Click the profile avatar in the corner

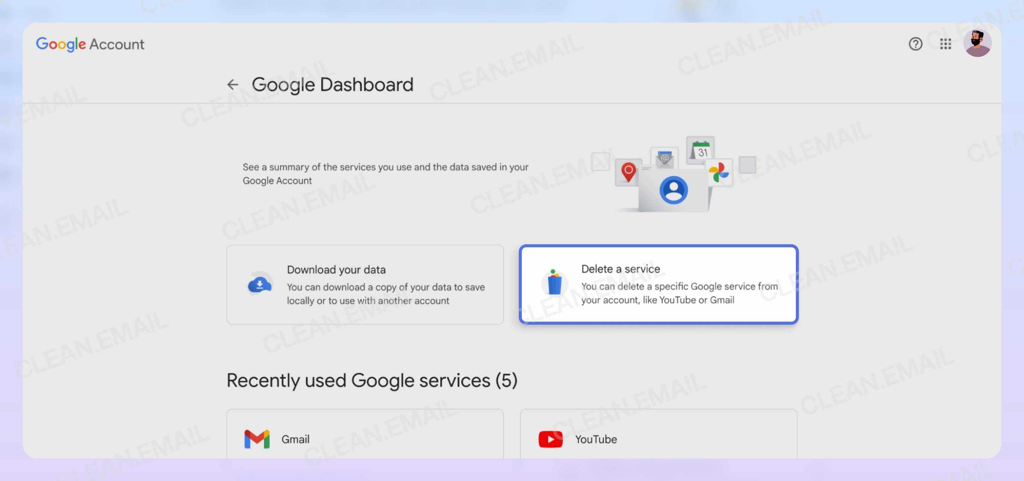[977, 43]
